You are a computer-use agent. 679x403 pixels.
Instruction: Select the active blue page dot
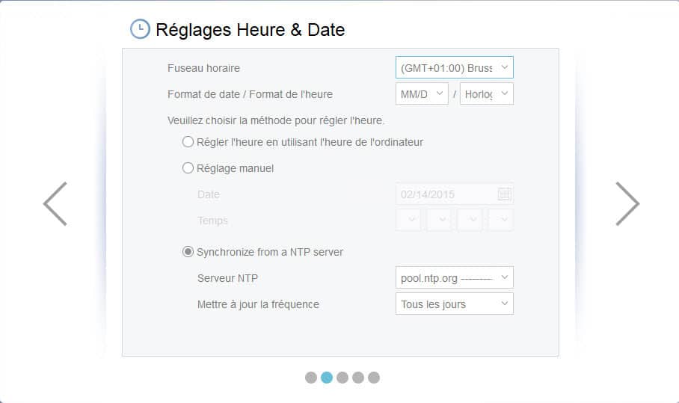click(327, 378)
